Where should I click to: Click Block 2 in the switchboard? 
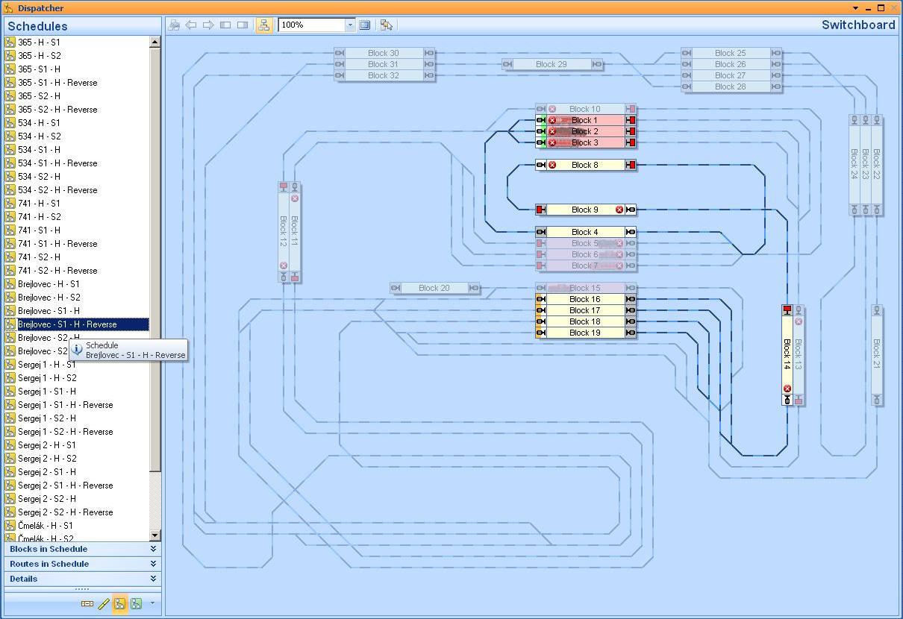pos(585,131)
